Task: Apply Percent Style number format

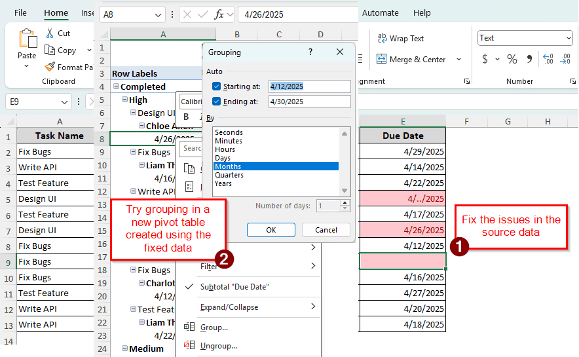Action: 512,60
